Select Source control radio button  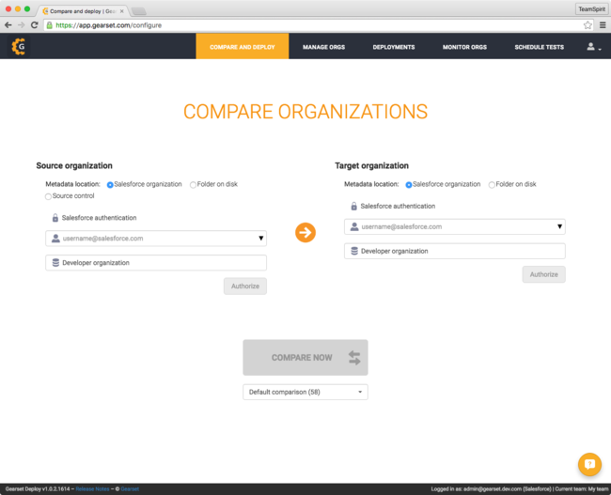coord(48,196)
